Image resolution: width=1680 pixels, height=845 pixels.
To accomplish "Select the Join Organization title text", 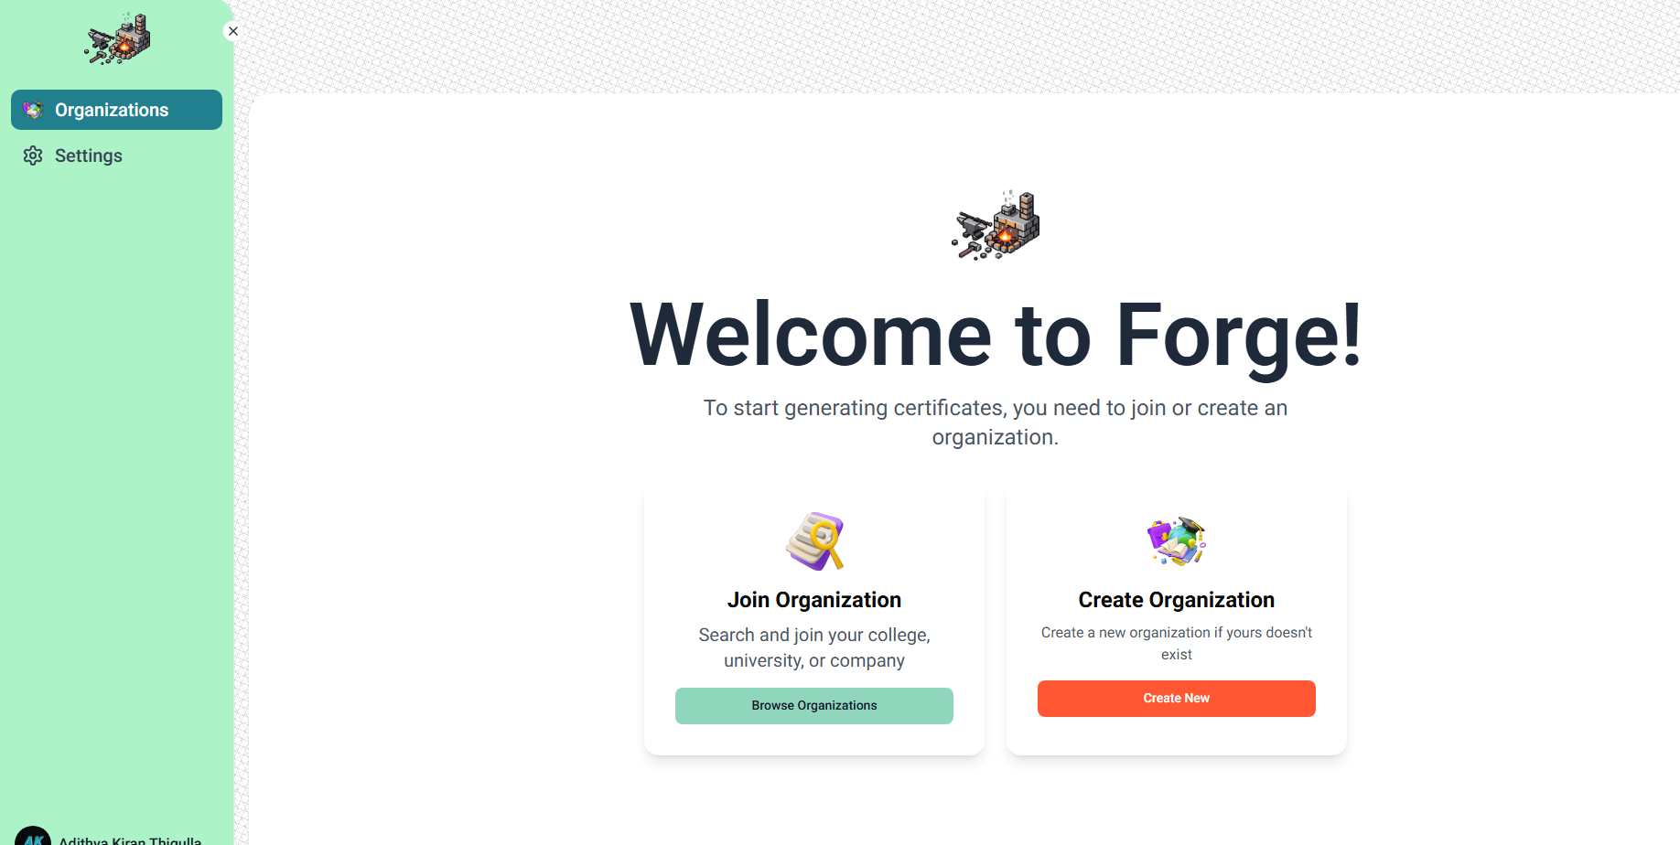I will pos(813,600).
